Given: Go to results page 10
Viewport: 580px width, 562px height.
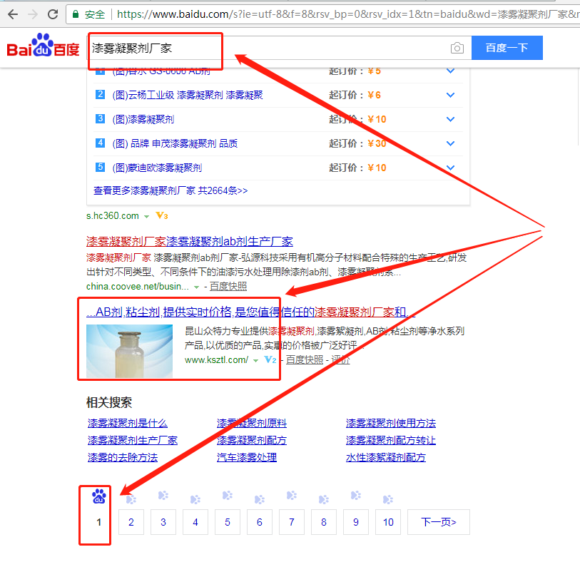Looking at the screenshot, I should pos(387,522).
